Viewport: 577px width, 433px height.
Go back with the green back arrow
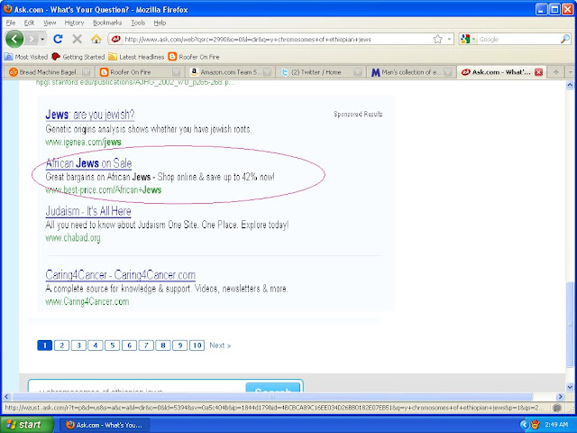14,39
